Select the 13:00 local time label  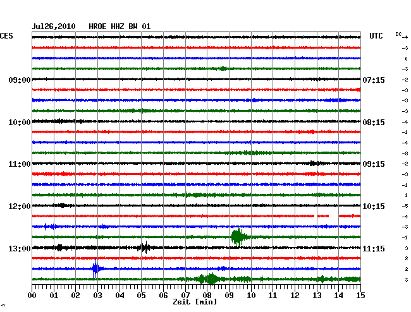20,248
